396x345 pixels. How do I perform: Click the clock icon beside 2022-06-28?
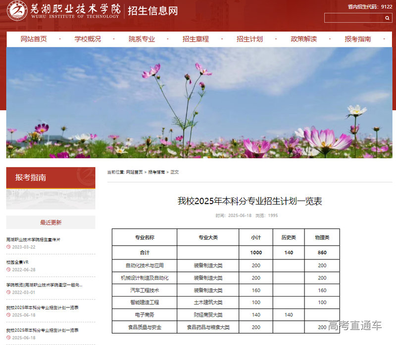click(x=8, y=269)
